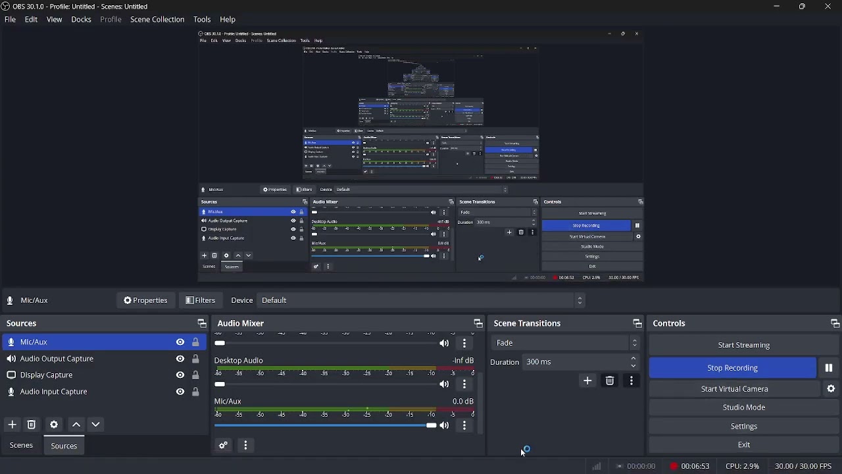842x474 pixels.
Task: Click Start Streaming button
Action: tap(745, 346)
